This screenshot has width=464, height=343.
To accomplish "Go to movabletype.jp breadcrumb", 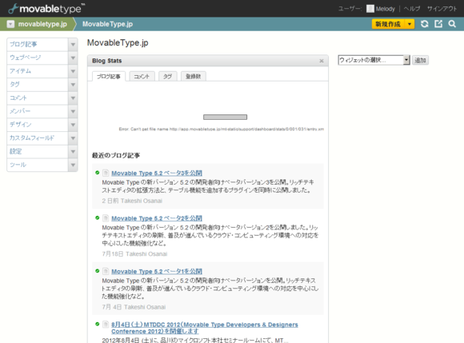I will pos(42,24).
